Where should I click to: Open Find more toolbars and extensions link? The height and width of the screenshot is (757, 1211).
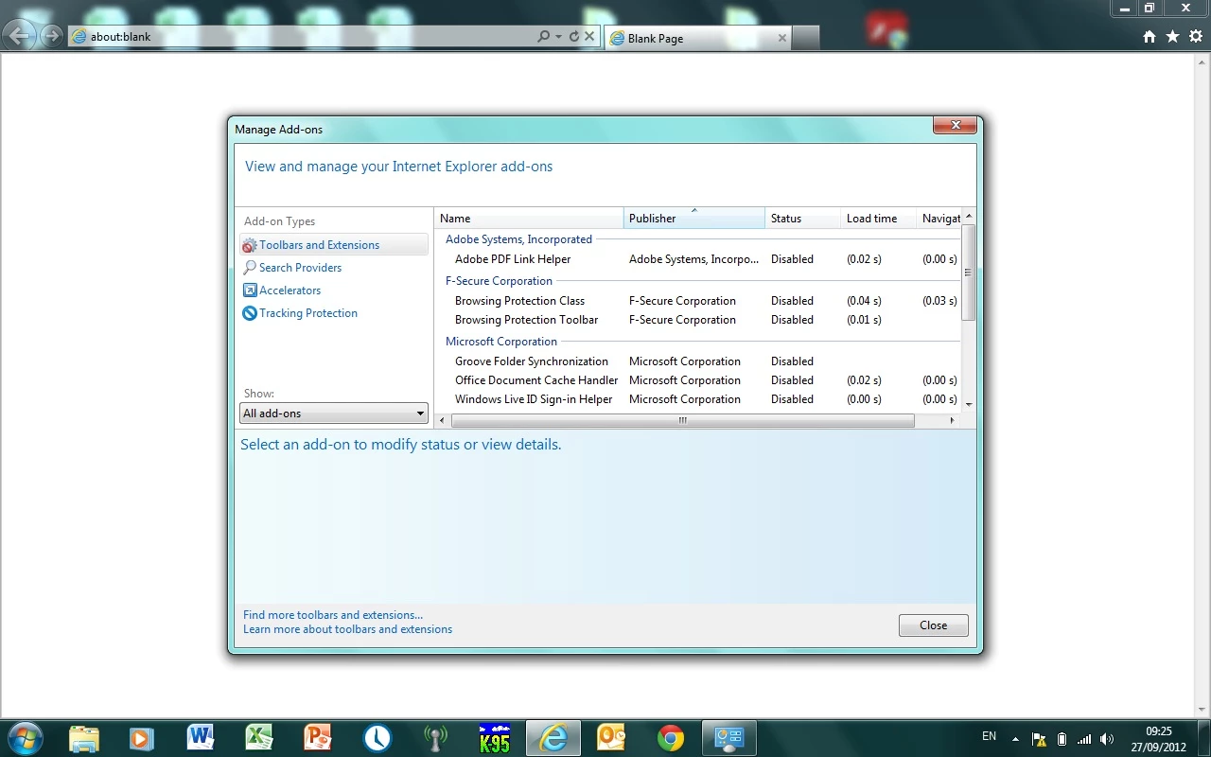[333, 615]
